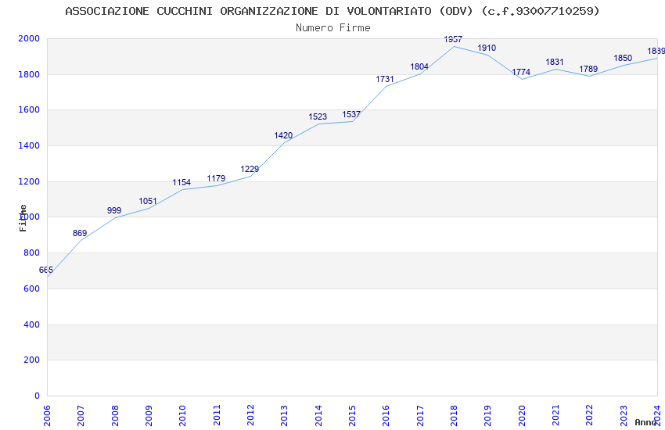This screenshot has height=430, width=665.
Task: Click y-axis value 1600
Action: point(29,109)
